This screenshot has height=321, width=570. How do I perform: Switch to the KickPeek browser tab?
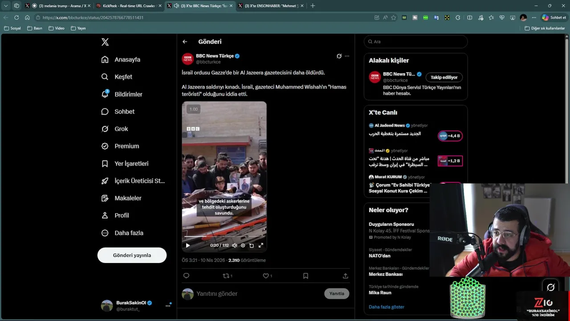point(129,6)
